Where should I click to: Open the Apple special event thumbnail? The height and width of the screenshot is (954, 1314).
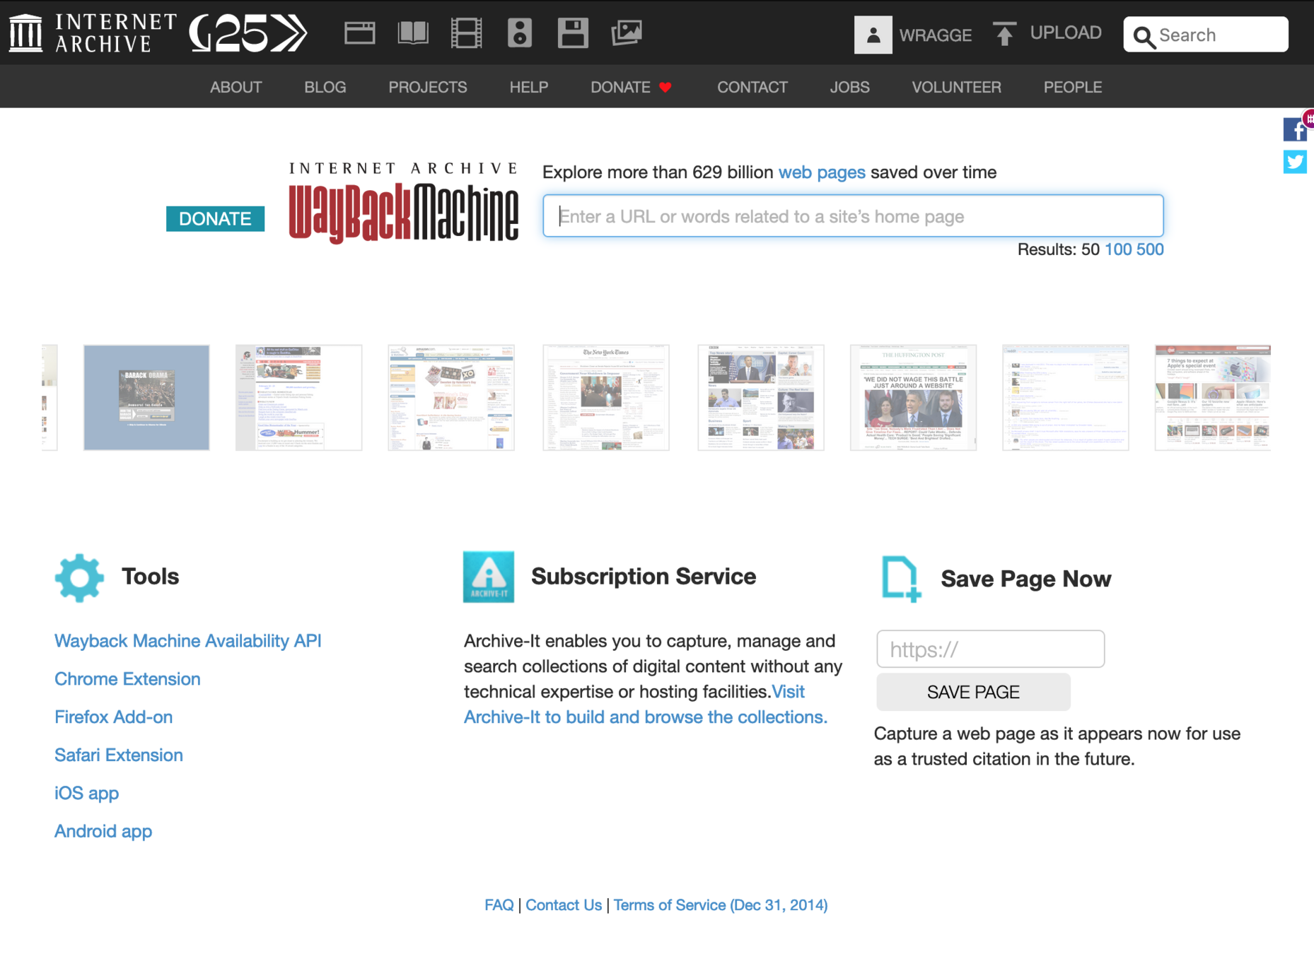point(1213,398)
